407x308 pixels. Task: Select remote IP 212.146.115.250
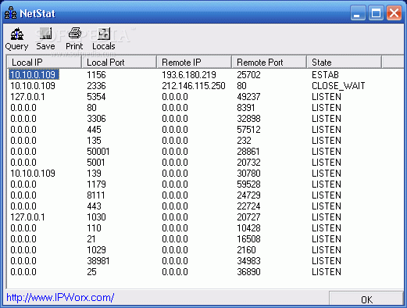(x=194, y=86)
